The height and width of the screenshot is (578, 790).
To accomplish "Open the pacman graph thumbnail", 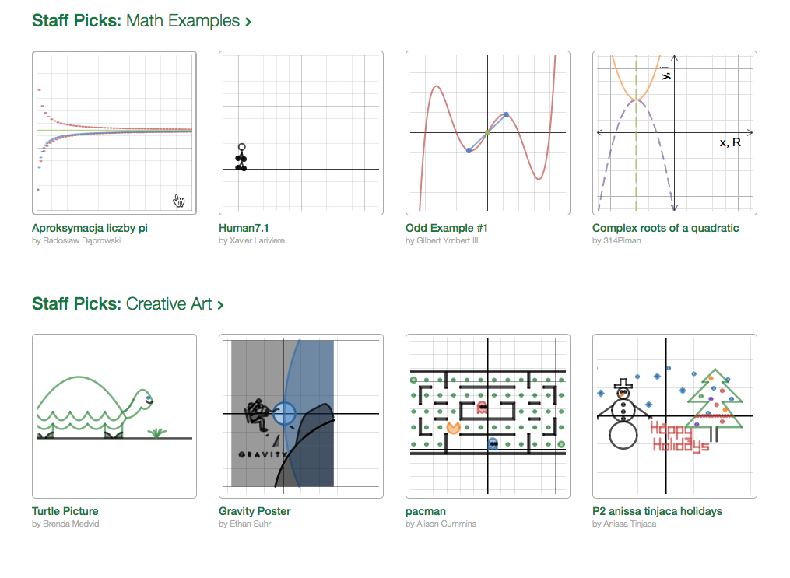I will click(x=488, y=416).
